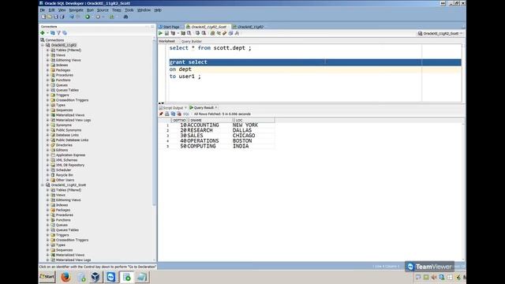Screen dimensions: 505x284
Task: Run the statement with the green play icon
Action: (160, 33)
